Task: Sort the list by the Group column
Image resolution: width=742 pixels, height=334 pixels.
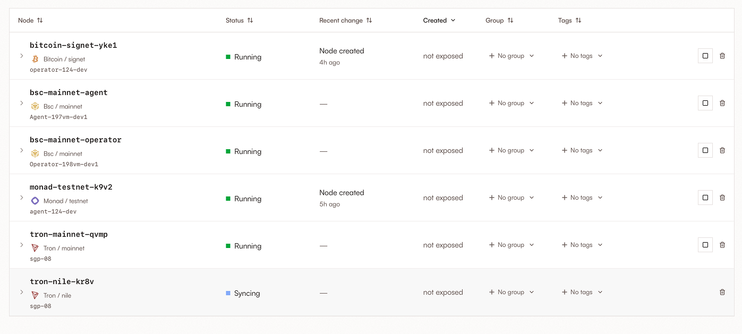Action: [x=499, y=20]
